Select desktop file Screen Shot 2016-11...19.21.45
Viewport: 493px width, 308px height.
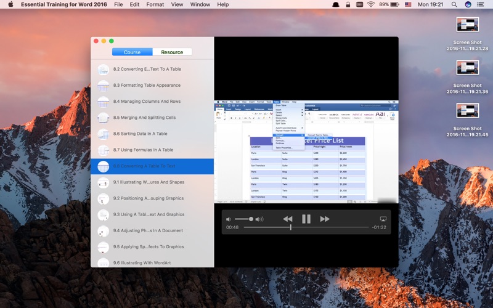pyautogui.click(x=468, y=120)
